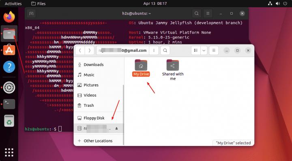This screenshot has height=161, width=292.
Task: Open the Files app menu in top bar
Action: (39, 4)
